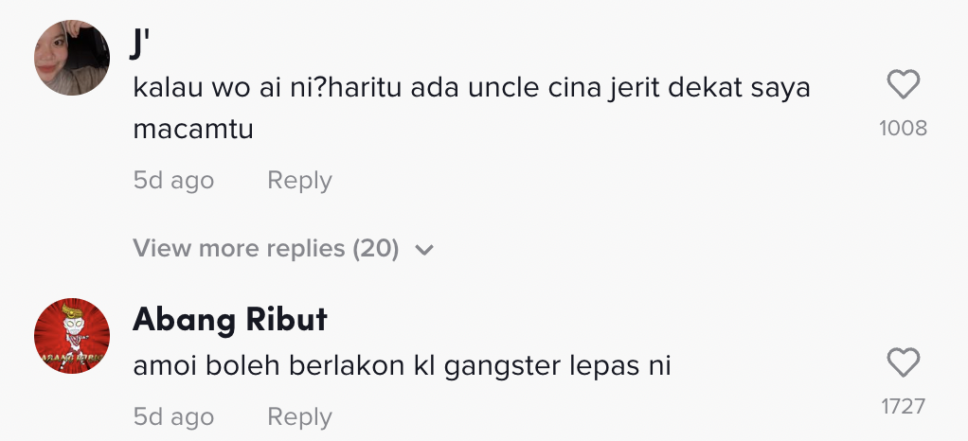Reply to Abang Ribut's comment
The width and height of the screenshot is (968, 441).
(x=299, y=416)
